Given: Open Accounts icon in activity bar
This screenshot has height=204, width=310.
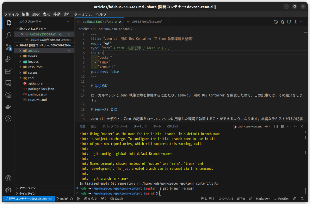Looking at the screenshot, I should [8, 178].
